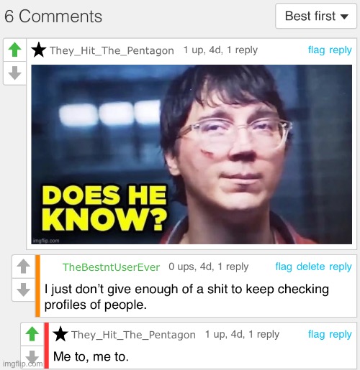The width and height of the screenshot is (360, 370).
Task: Click the star icon in the bottom reply
Action: coord(60,334)
